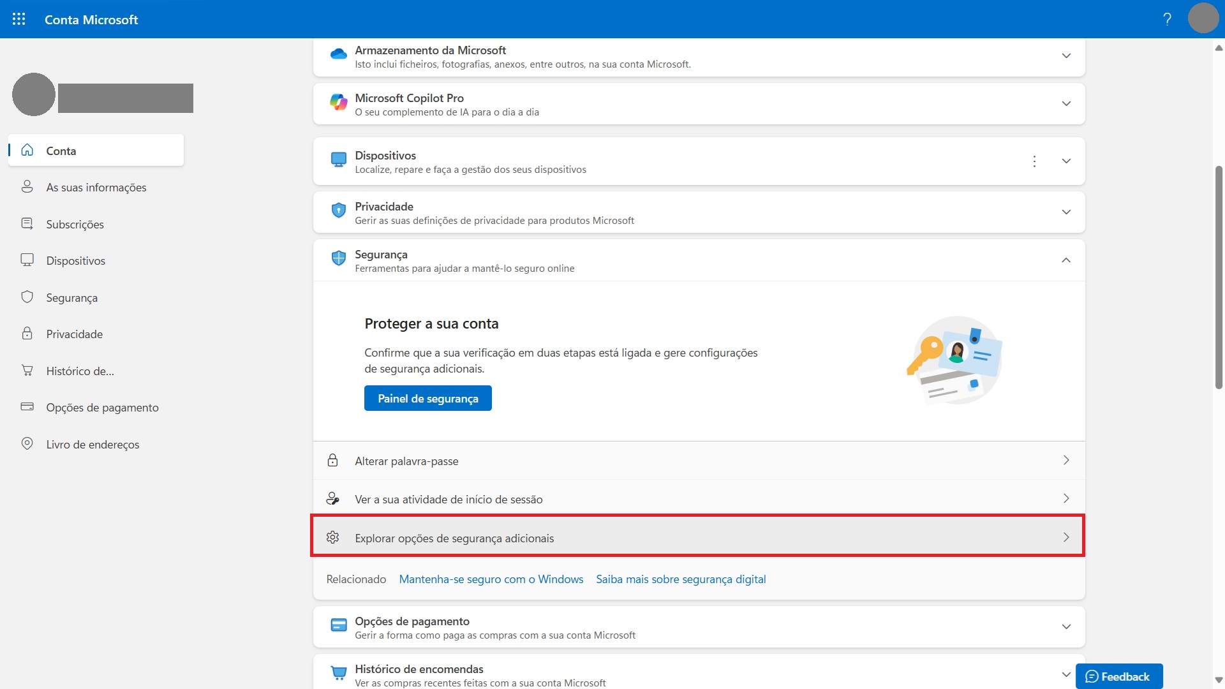
Task: Expand the Dispositivos card chevron
Action: 1066,161
